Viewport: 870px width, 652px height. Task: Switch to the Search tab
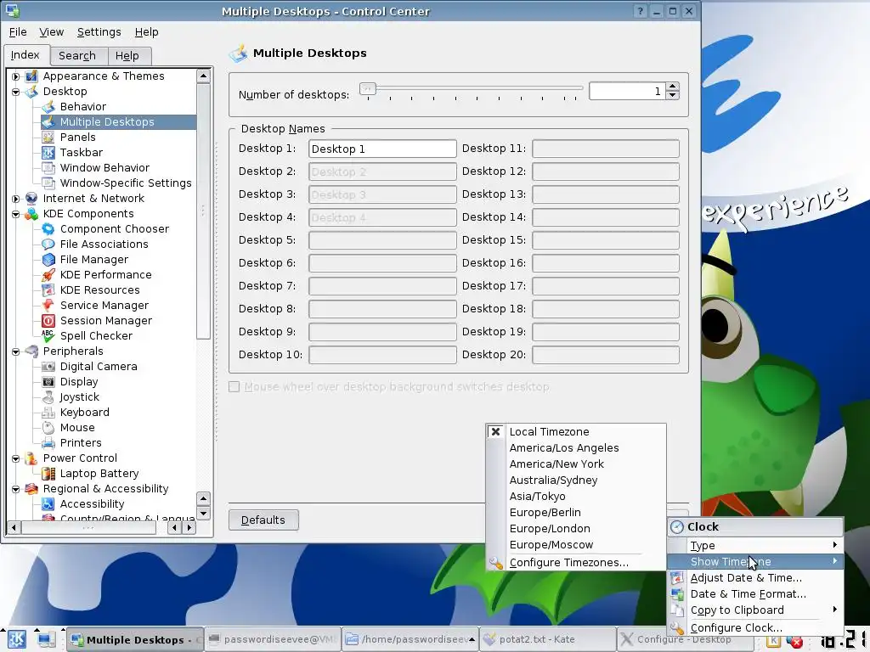[x=77, y=55]
